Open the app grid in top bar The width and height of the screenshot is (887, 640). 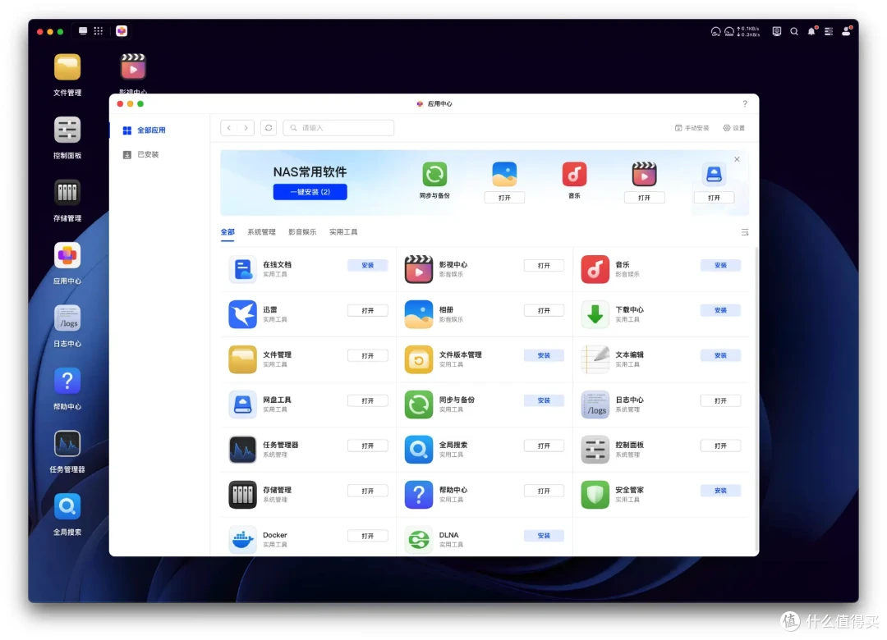point(99,31)
